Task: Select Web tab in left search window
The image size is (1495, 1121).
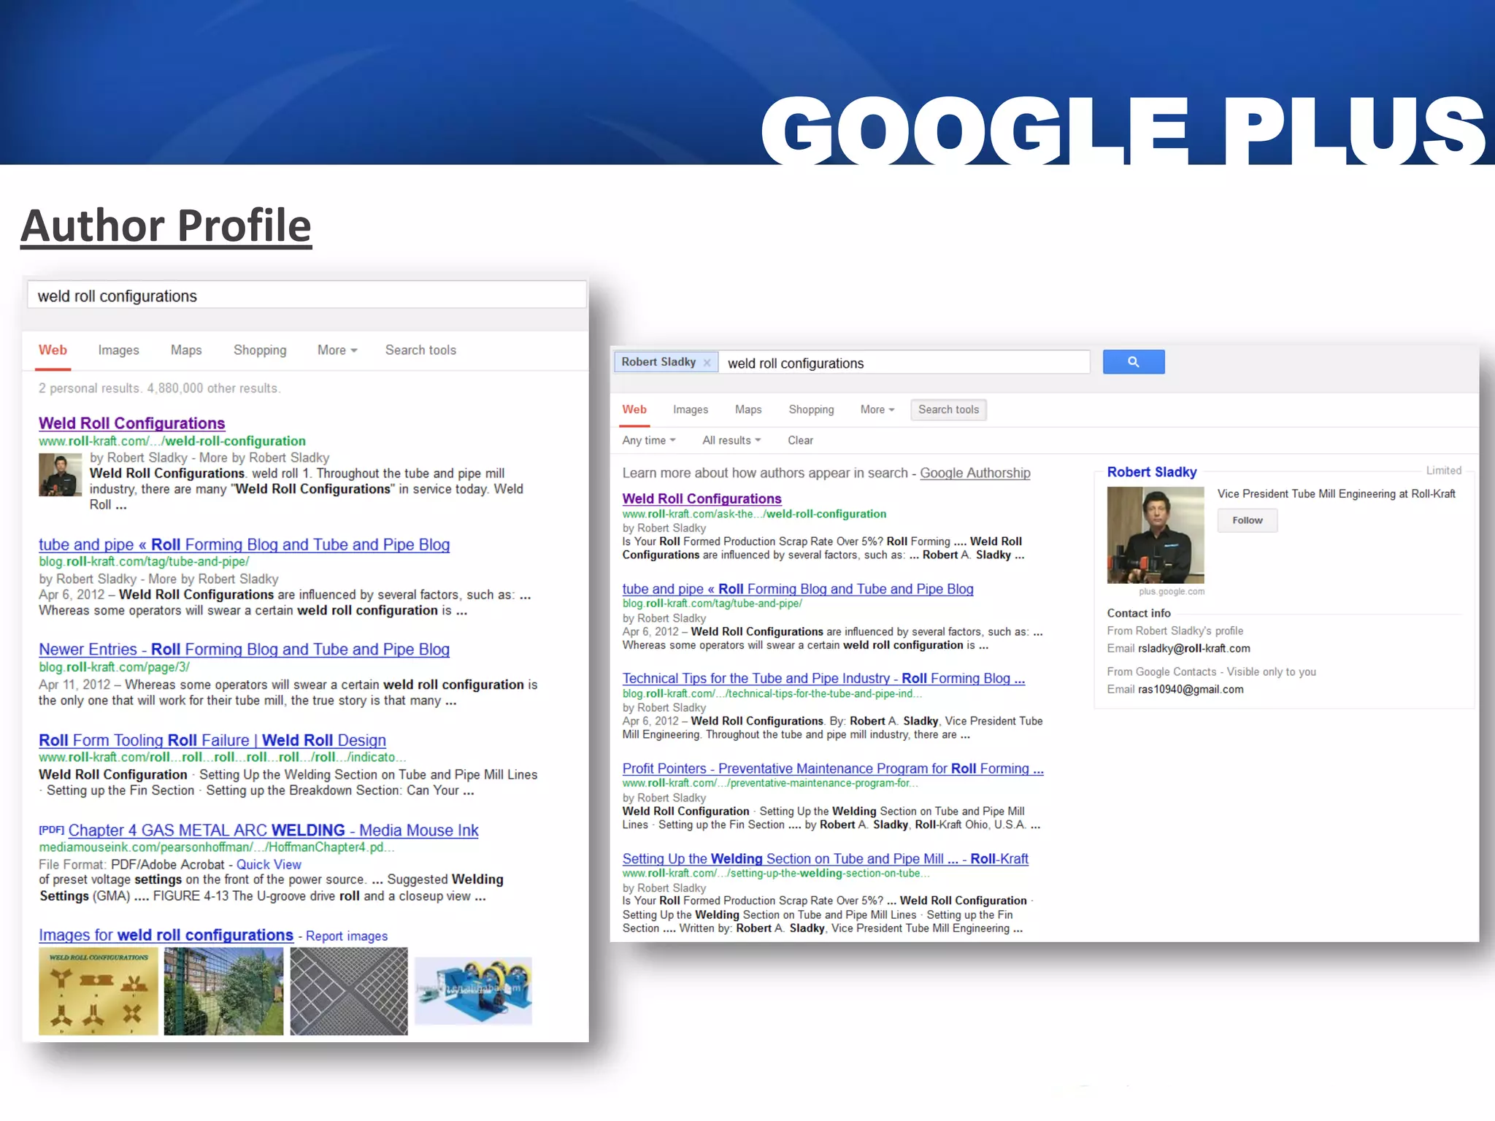Action: point(53,350)
